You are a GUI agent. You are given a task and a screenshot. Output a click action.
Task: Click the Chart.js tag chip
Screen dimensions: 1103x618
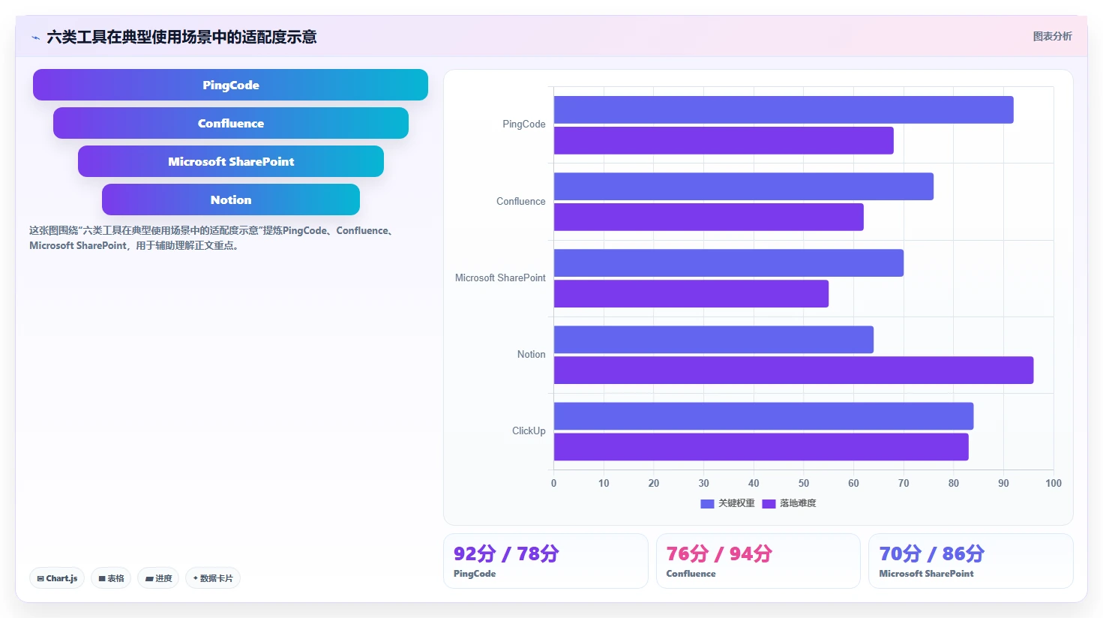click(x=57, y=578)
